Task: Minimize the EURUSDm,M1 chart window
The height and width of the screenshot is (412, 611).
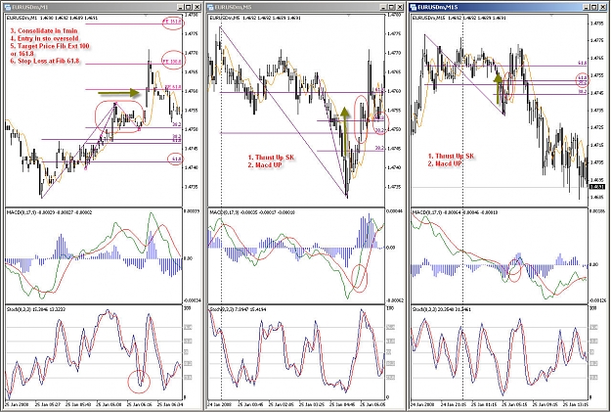Action: [x=181, y=7]
